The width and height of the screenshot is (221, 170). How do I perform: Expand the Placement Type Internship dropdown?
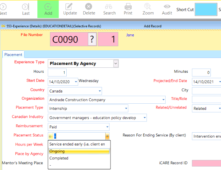tap(126, 109)
